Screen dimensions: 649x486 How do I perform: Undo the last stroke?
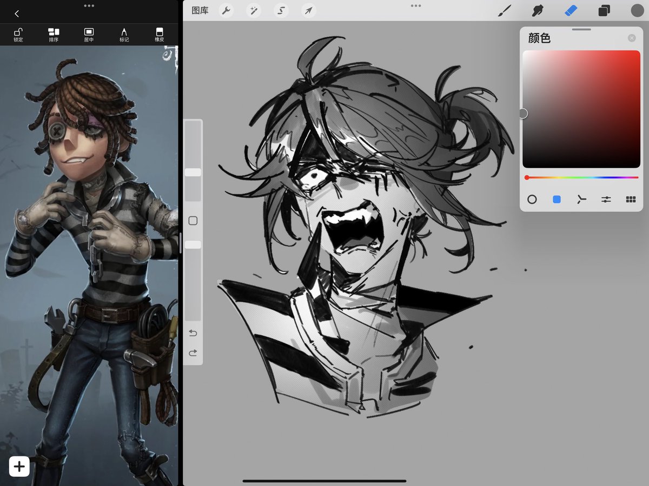[193, 333]
